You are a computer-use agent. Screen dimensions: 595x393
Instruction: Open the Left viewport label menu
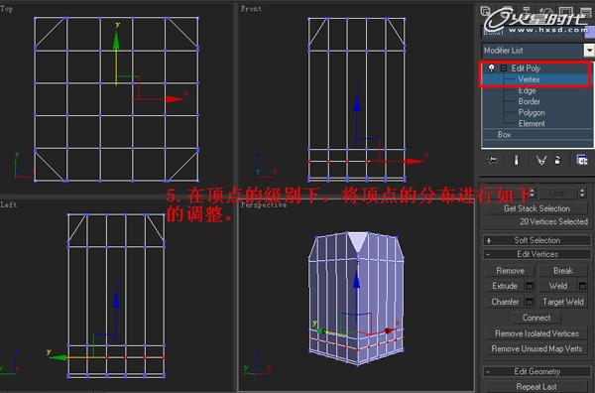click(8, 204)
